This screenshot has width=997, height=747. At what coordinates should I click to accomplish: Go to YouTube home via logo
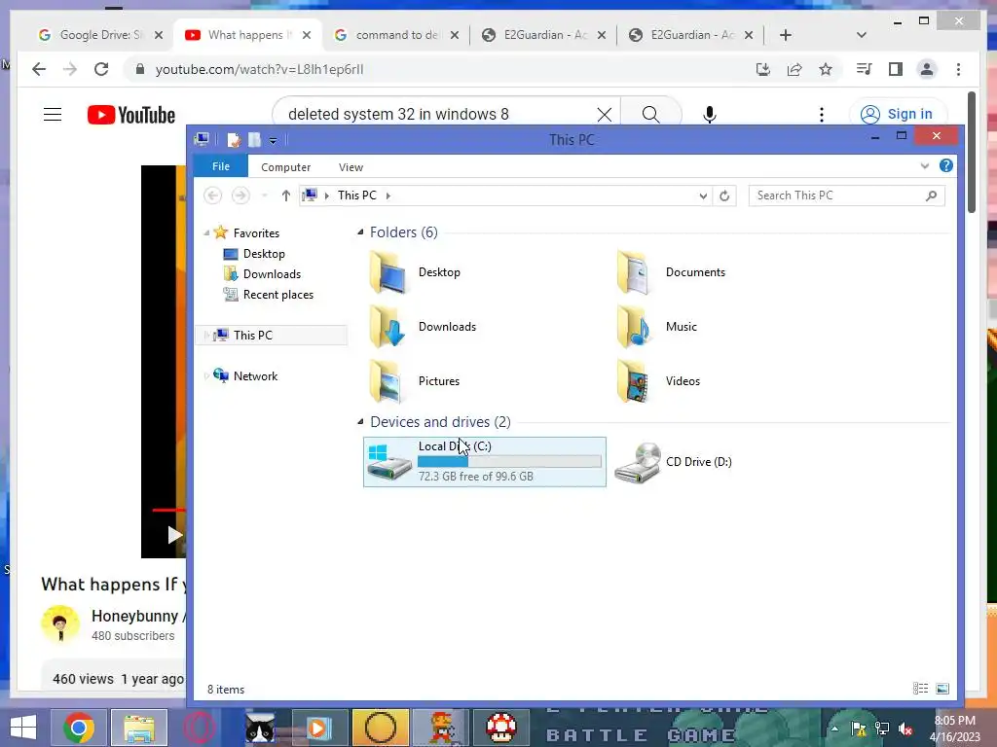[131, 115]
